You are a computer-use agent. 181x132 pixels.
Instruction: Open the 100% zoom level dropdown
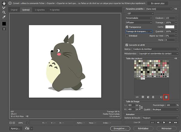[x=27, y=123]
